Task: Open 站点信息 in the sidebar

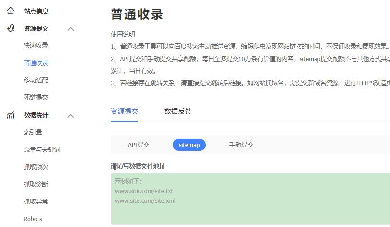Action: tap(36, 11)
